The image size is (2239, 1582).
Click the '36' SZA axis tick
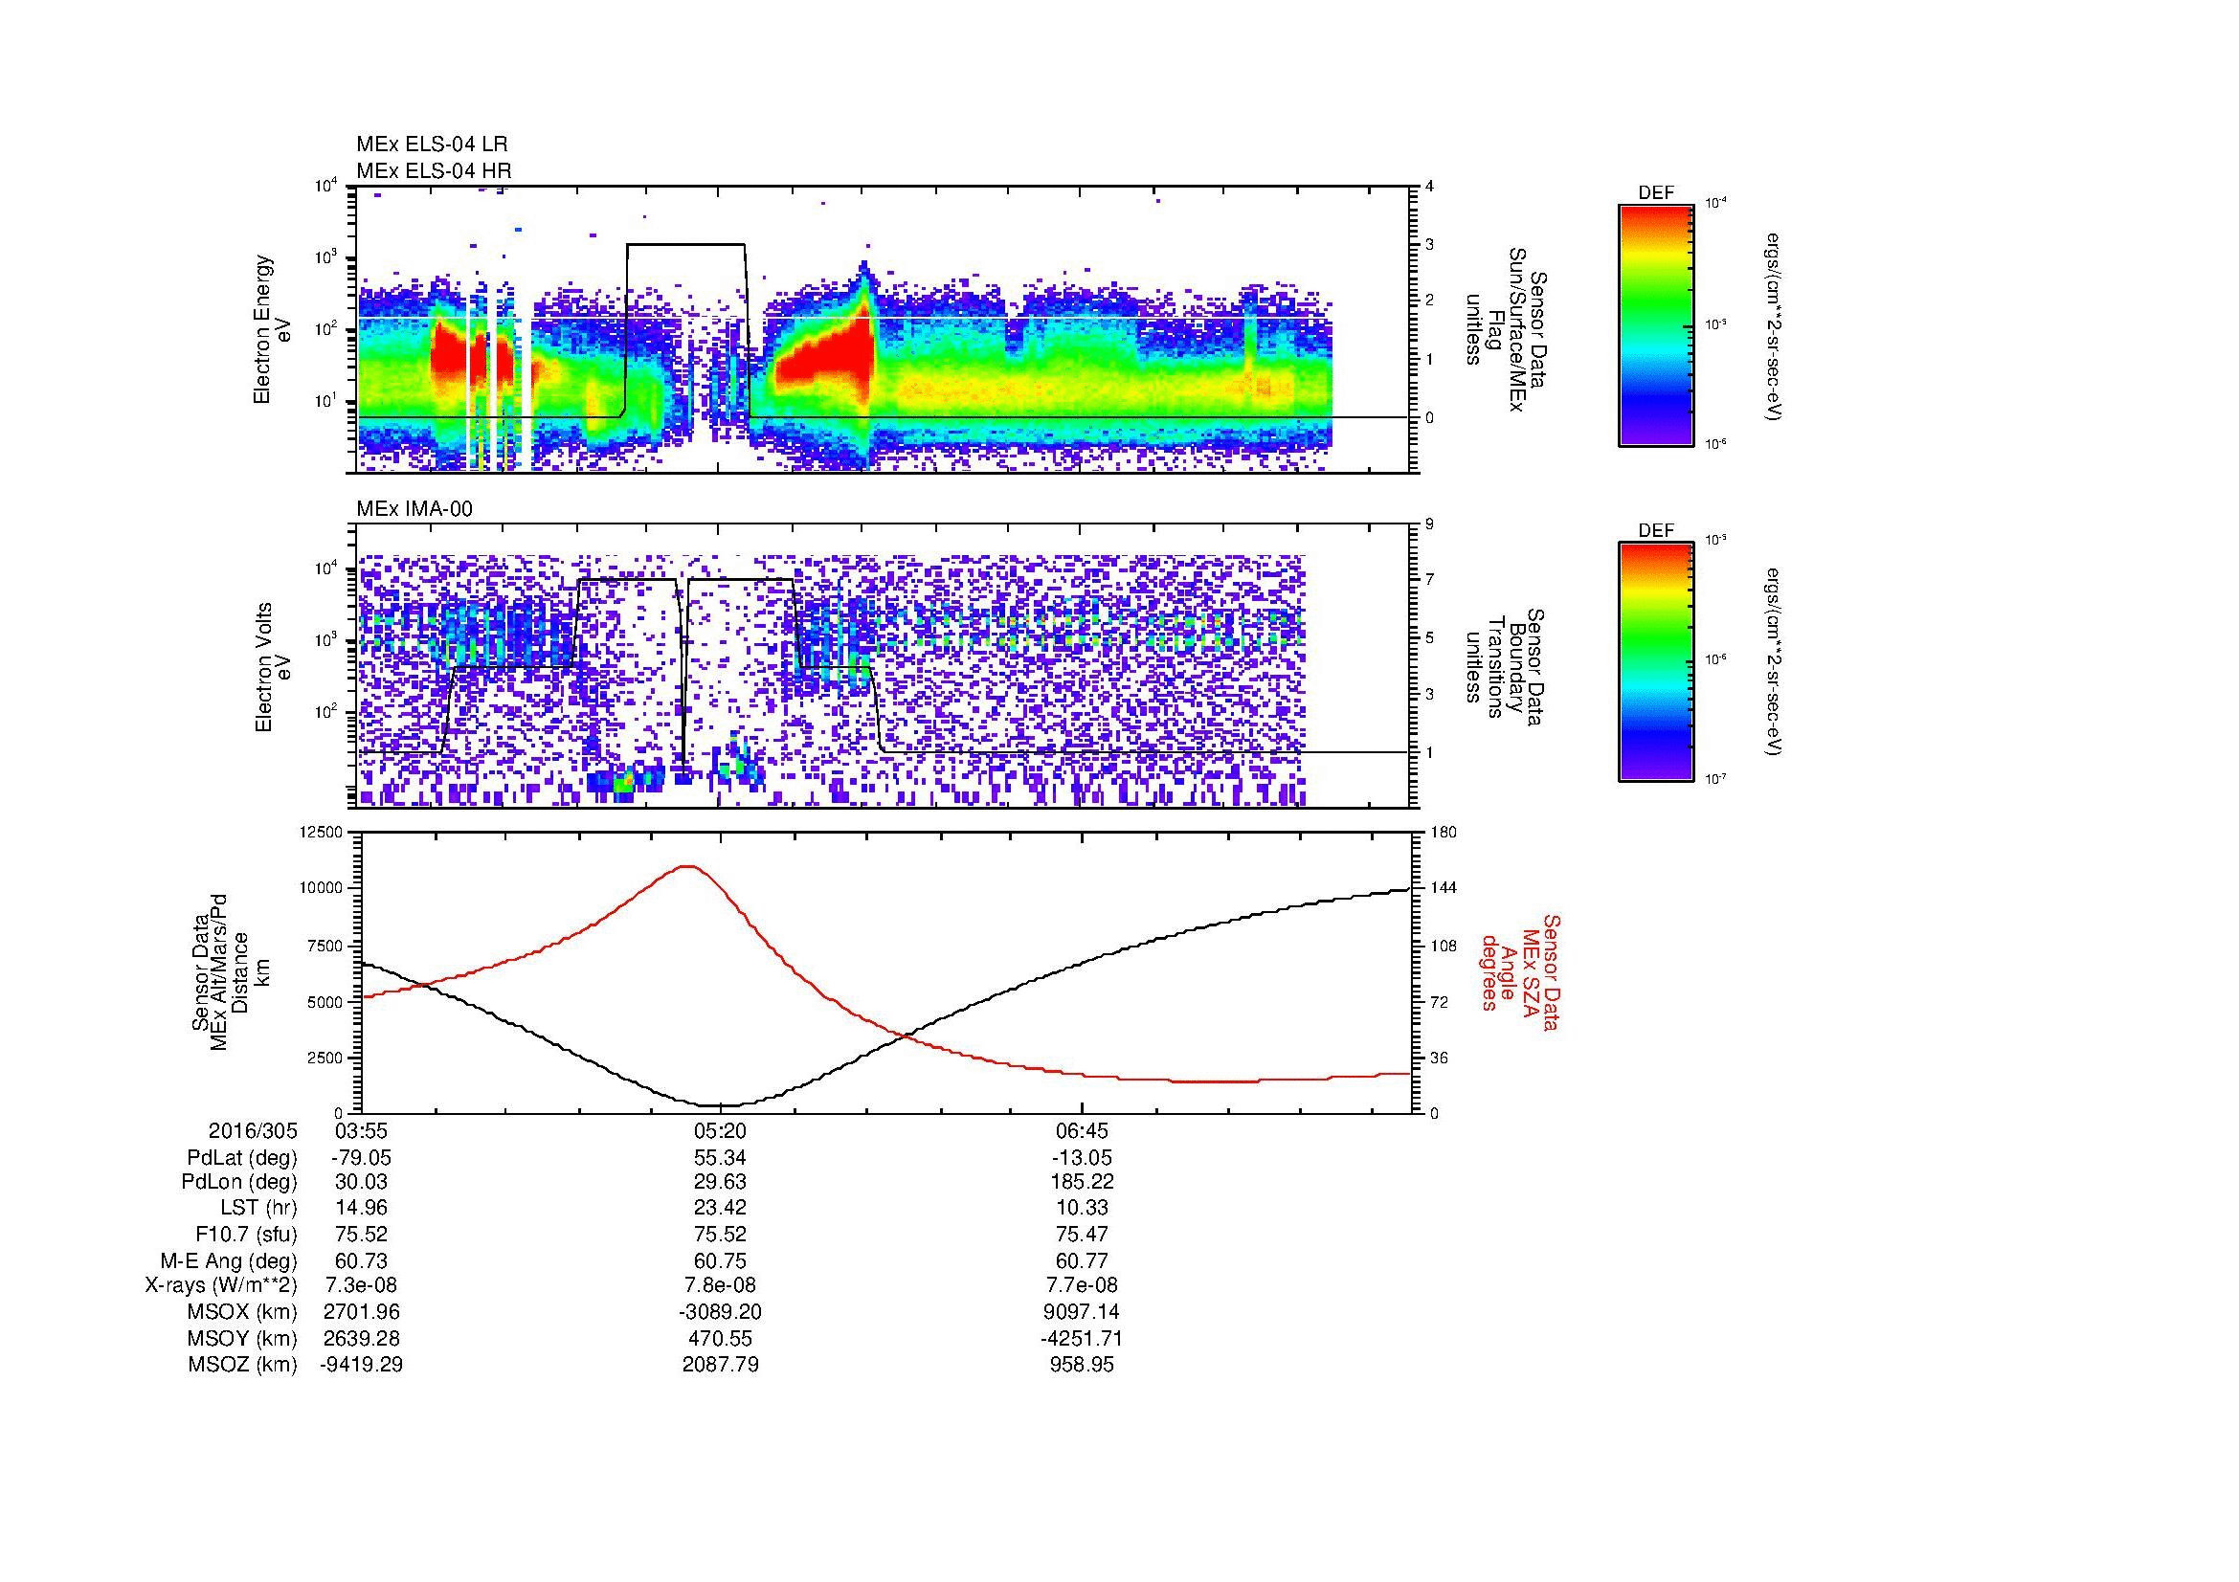click(1439, 1058)
